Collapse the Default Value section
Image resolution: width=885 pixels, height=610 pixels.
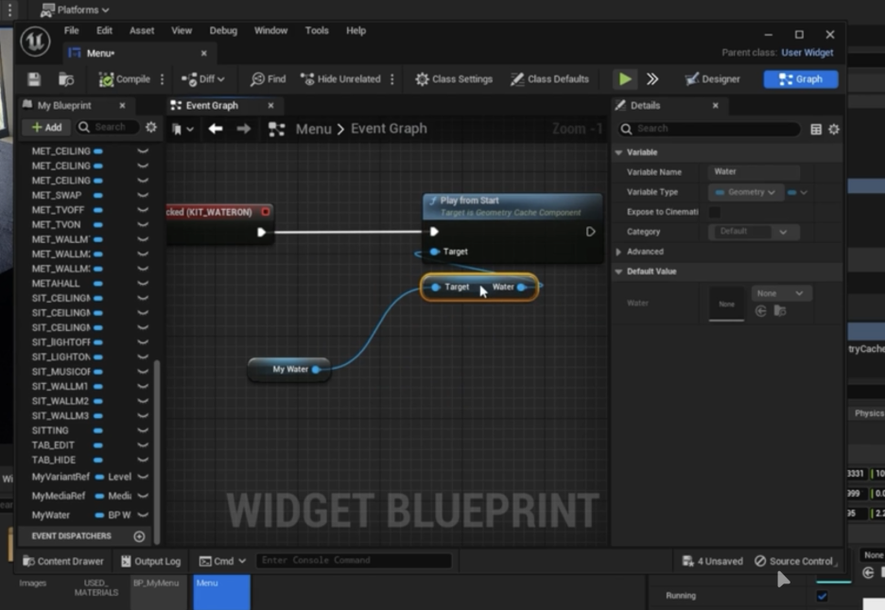(619, 271)
